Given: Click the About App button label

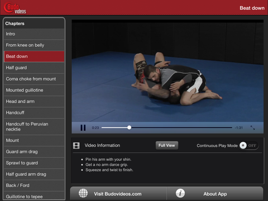Looking at the screenshot, I should click(x=215, y=194).
